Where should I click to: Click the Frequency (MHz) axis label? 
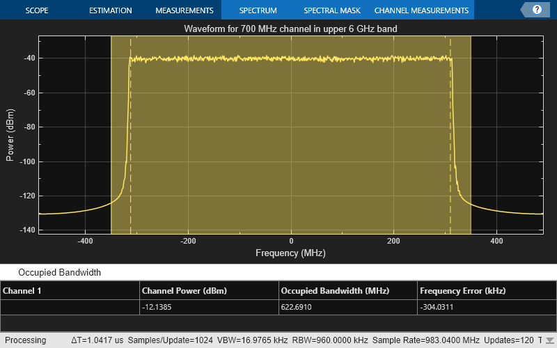tap(290, 253)
